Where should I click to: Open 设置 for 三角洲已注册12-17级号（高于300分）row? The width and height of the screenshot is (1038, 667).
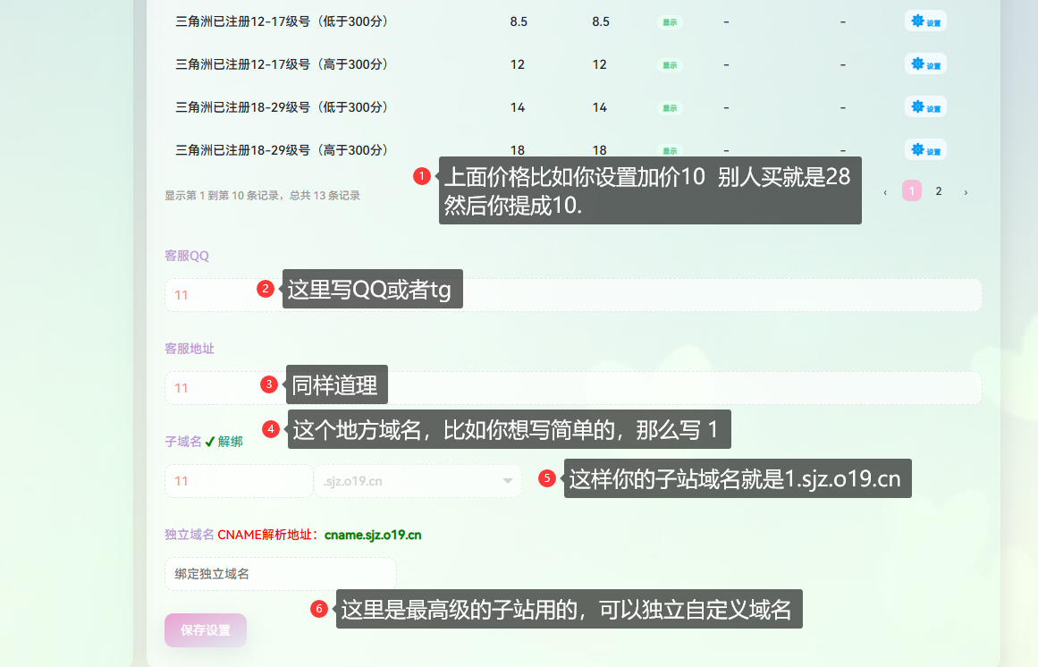pos(924,63)
